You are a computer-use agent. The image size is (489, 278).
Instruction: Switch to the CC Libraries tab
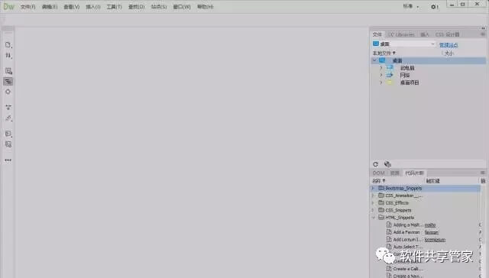402,34
